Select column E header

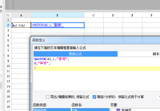click(x=132, y=15)
